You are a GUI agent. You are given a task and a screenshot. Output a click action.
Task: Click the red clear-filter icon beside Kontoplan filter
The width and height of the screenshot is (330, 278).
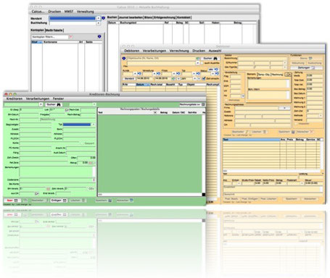click(71, 37)
